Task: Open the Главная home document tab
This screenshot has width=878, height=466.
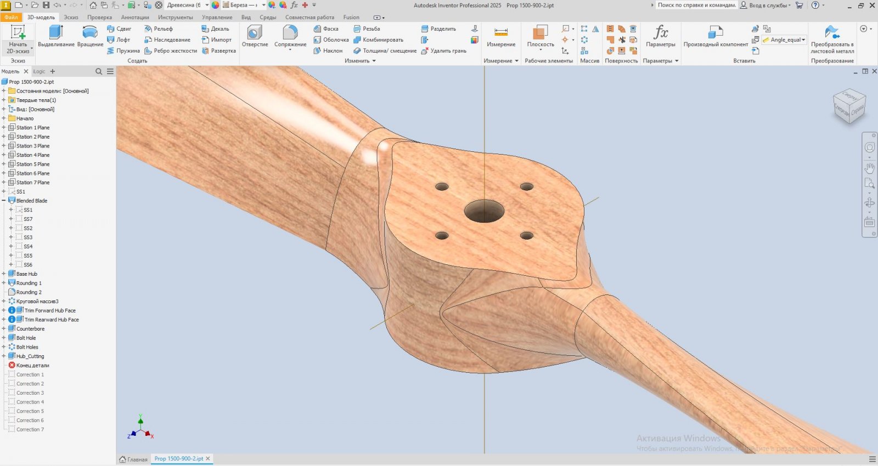Action: click(133, 459)
